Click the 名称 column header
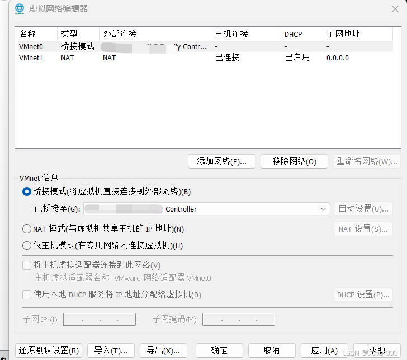 coord(37,33)
